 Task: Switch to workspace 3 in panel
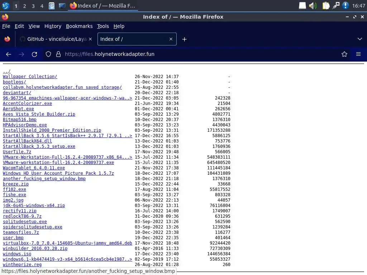(33, 6)
